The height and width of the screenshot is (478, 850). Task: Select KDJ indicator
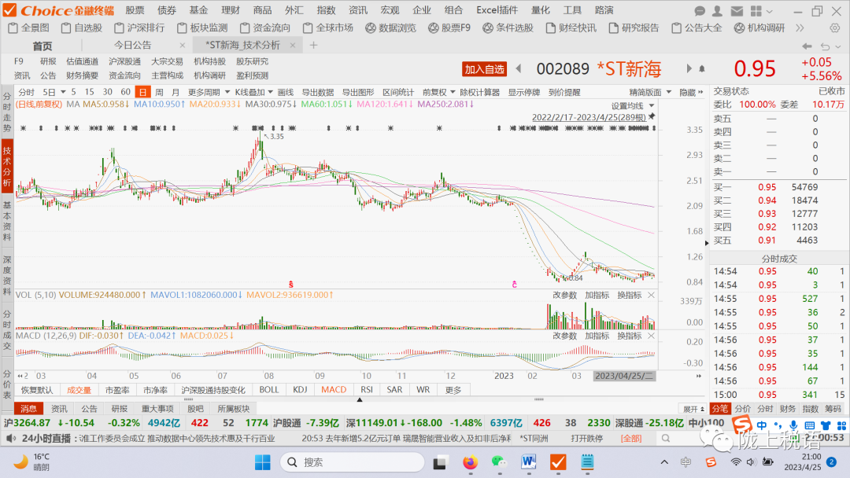[x=300, y=390]
